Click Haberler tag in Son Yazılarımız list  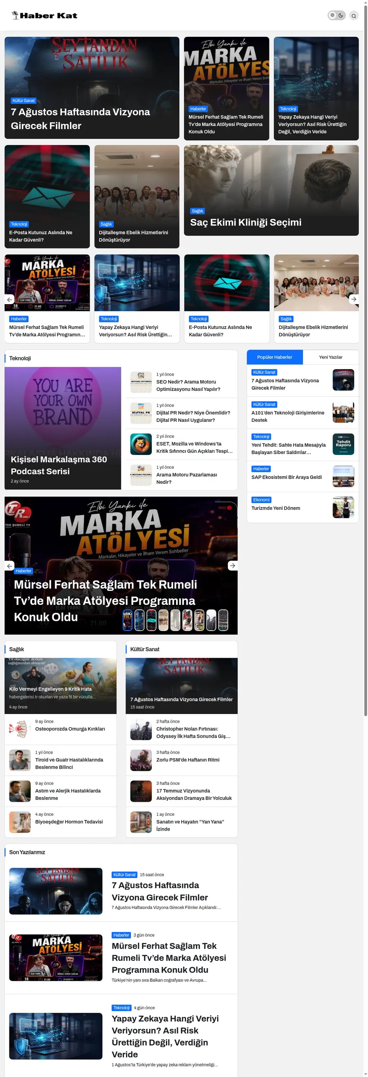[x=121, y=935]
